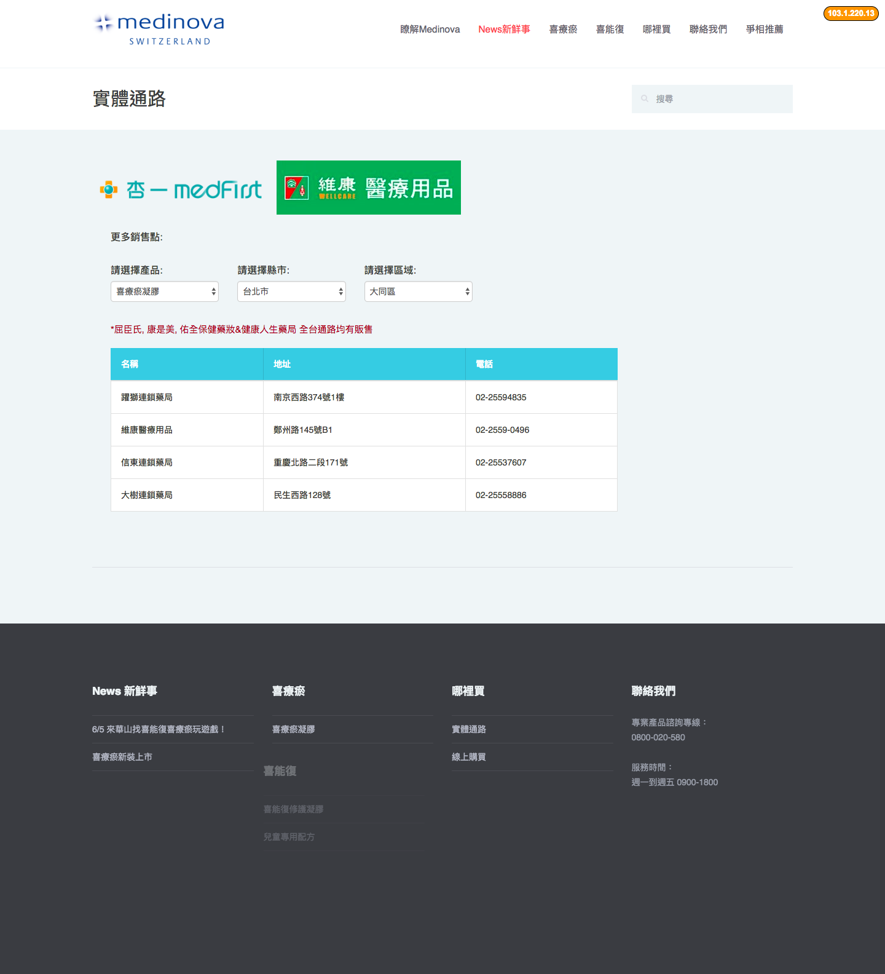Select the 躍獅連鎖藥局 table row

click(364, 397)
